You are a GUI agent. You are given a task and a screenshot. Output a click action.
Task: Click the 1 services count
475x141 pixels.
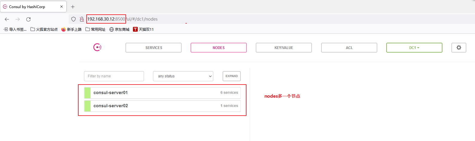point(229,106)
